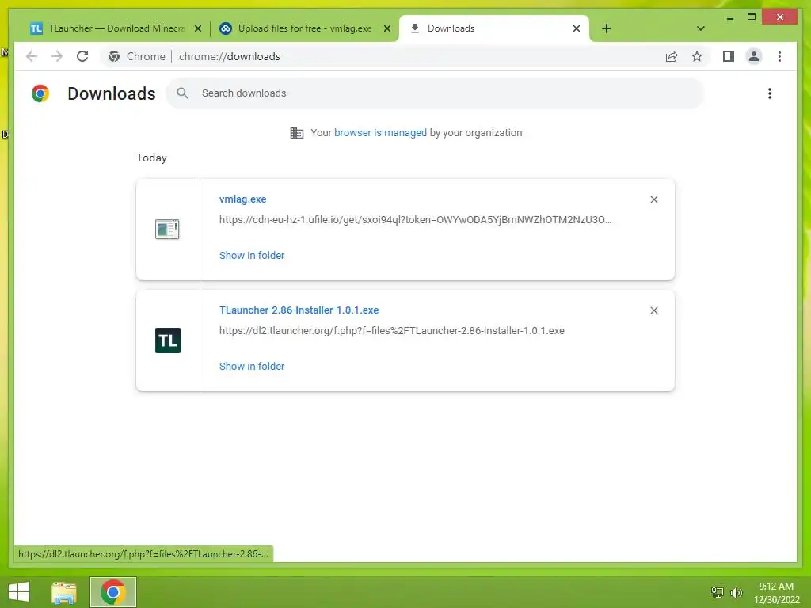Click the dl2.tlauncher.org source URL
Viewport: 811px width, 608px height.
[391, 331]
